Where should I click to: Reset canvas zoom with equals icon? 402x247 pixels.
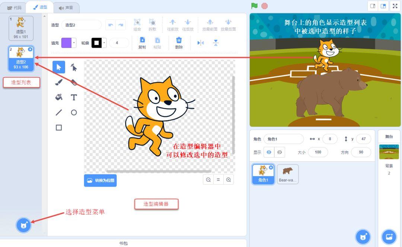(x=218, y=180)
